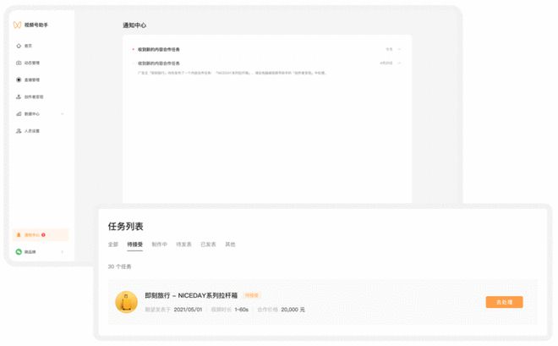Click the 视频号助手 butterfly logo
558x346 pixels.
(17, 25)
